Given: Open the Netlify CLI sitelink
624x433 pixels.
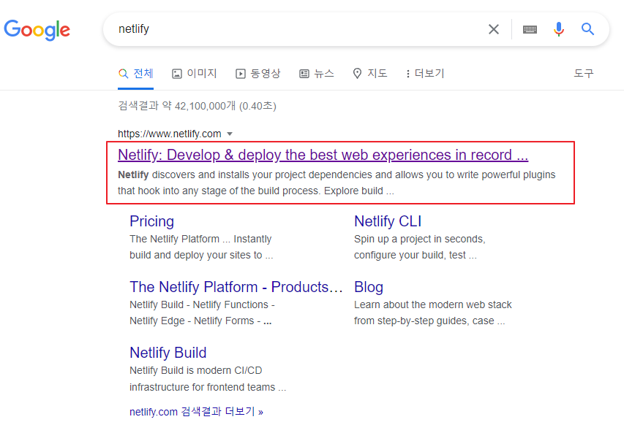Looking at the screenshot, I should 388,221.
